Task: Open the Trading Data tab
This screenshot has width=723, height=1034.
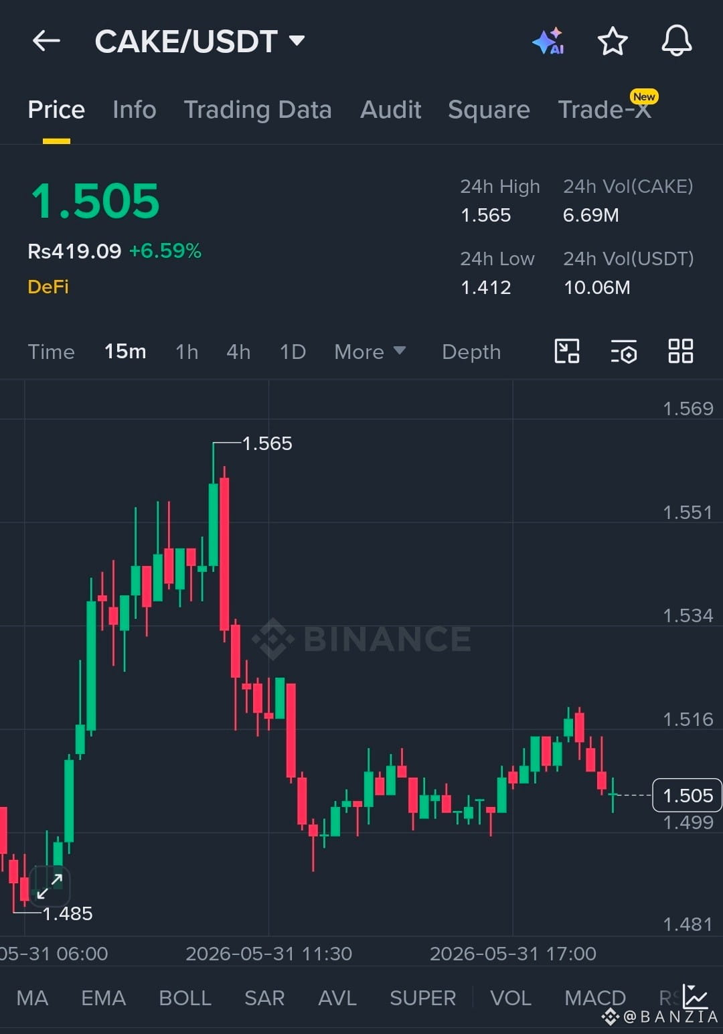Action: click(258, 110)
